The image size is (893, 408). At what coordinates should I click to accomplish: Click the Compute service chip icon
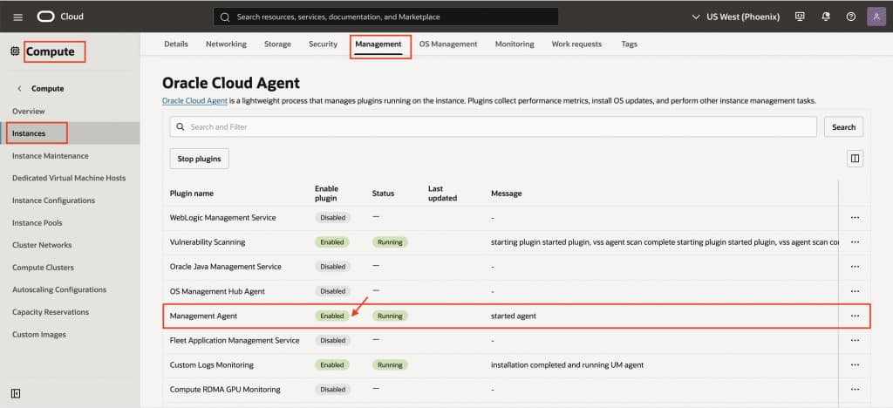click(15, 51)
